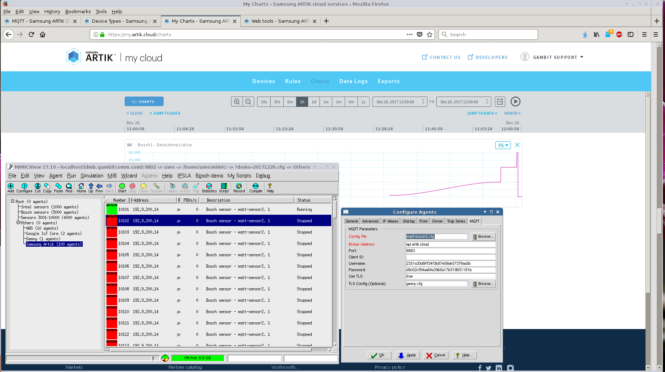The width and height of the screenshot is (665, 372).
Task: Collapse the Others tree node
Action: 18,223
